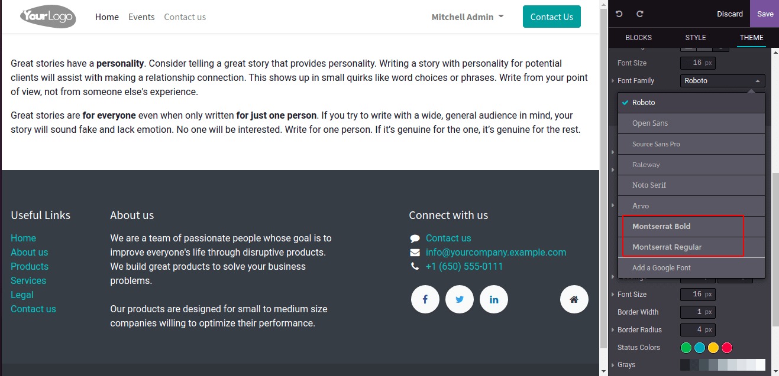Screen dimensions: 779x376
Task: Open the Facebook social icon
Action: point(425,299)
